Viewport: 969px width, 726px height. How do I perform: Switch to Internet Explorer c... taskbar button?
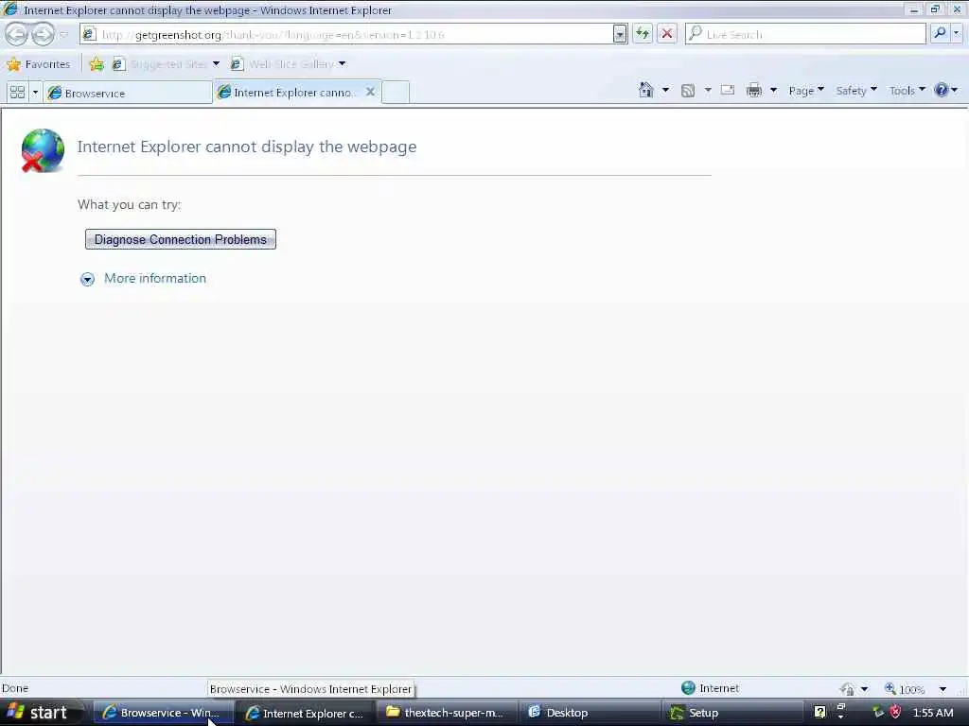[x=306, y=713]
